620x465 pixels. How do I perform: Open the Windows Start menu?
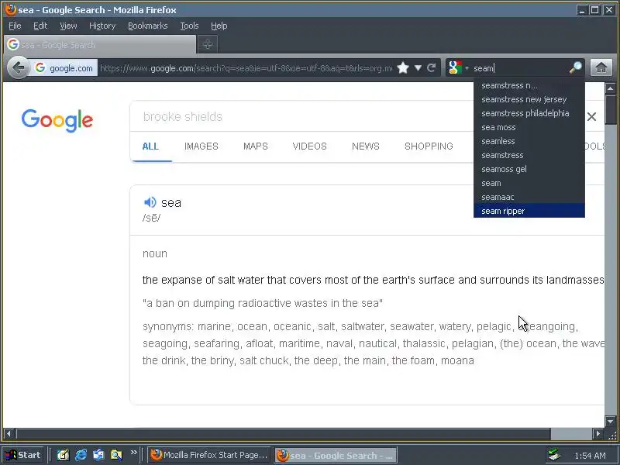tap(23, 455)
